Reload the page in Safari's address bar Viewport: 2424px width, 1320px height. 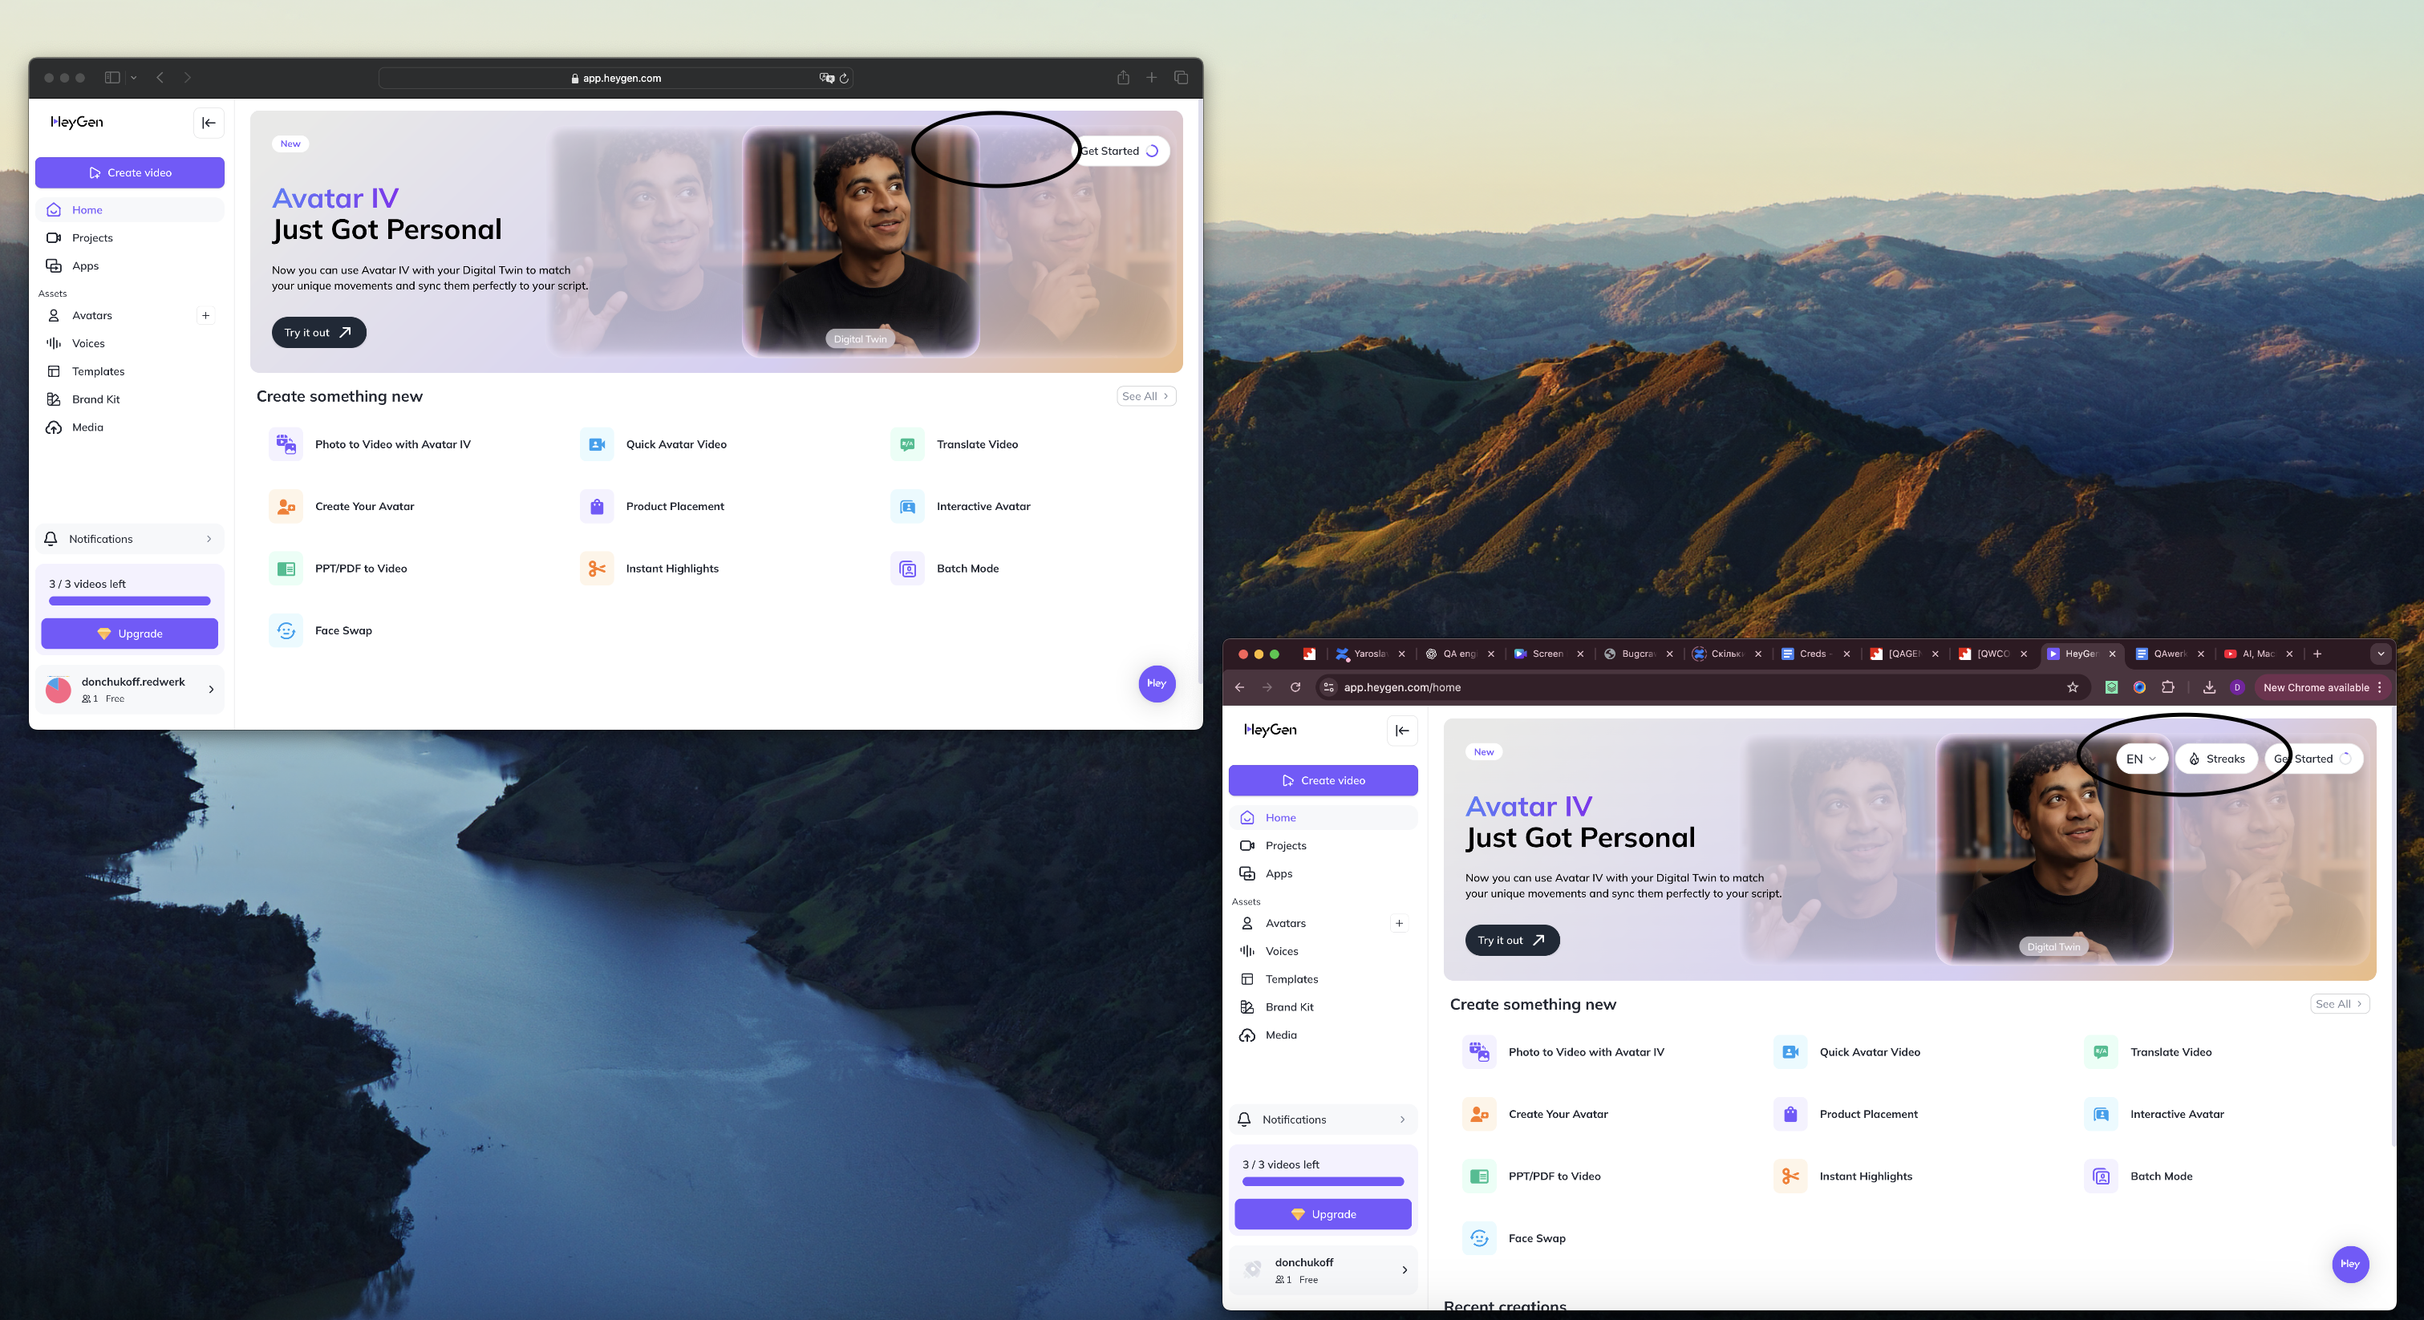[x=844, y=78]
